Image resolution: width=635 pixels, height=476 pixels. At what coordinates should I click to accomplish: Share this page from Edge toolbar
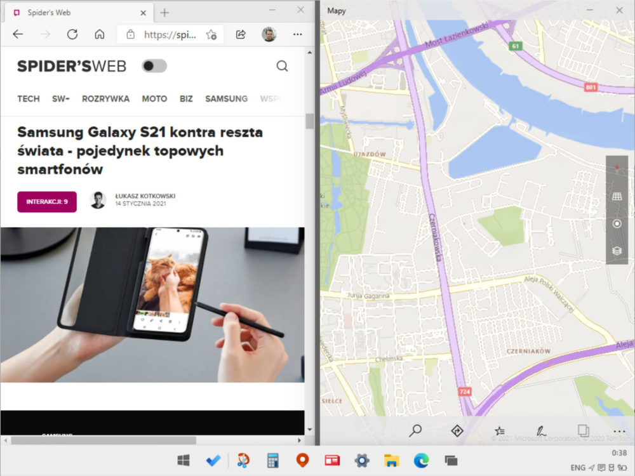pyautogui.click(x=241, y=34)
